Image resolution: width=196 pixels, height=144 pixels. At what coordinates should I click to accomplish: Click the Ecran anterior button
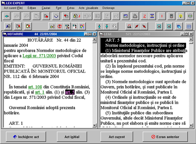point(165,137)
